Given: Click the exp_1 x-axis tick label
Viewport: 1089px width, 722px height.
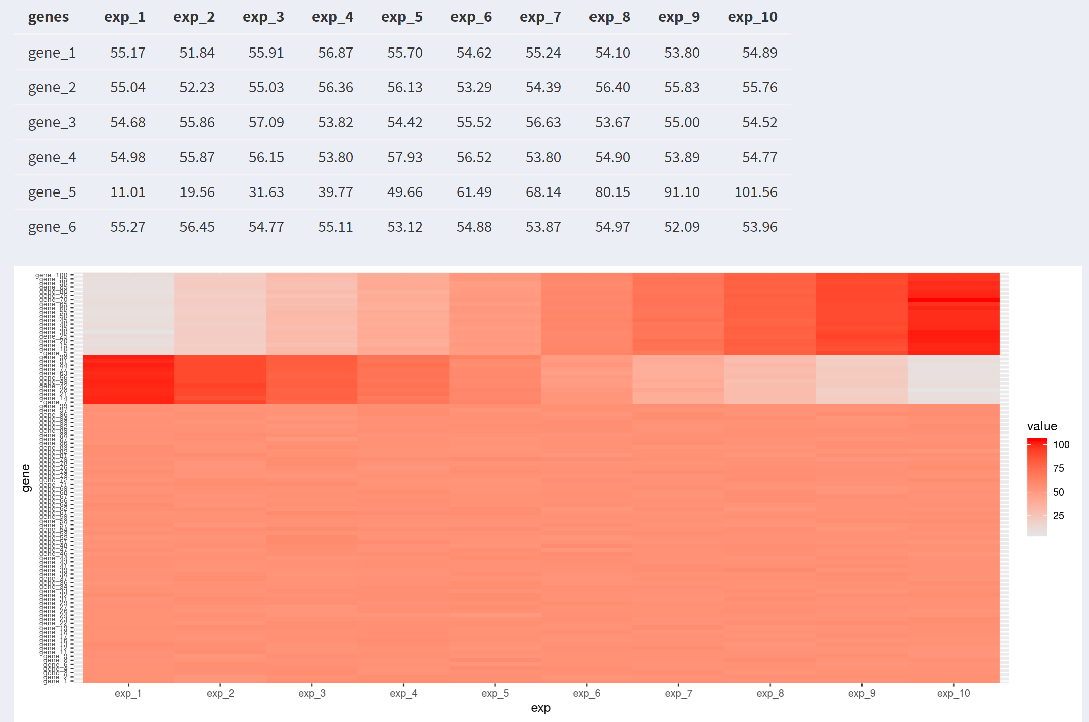Looking at the screenshot, I should (x=128, y=693).
